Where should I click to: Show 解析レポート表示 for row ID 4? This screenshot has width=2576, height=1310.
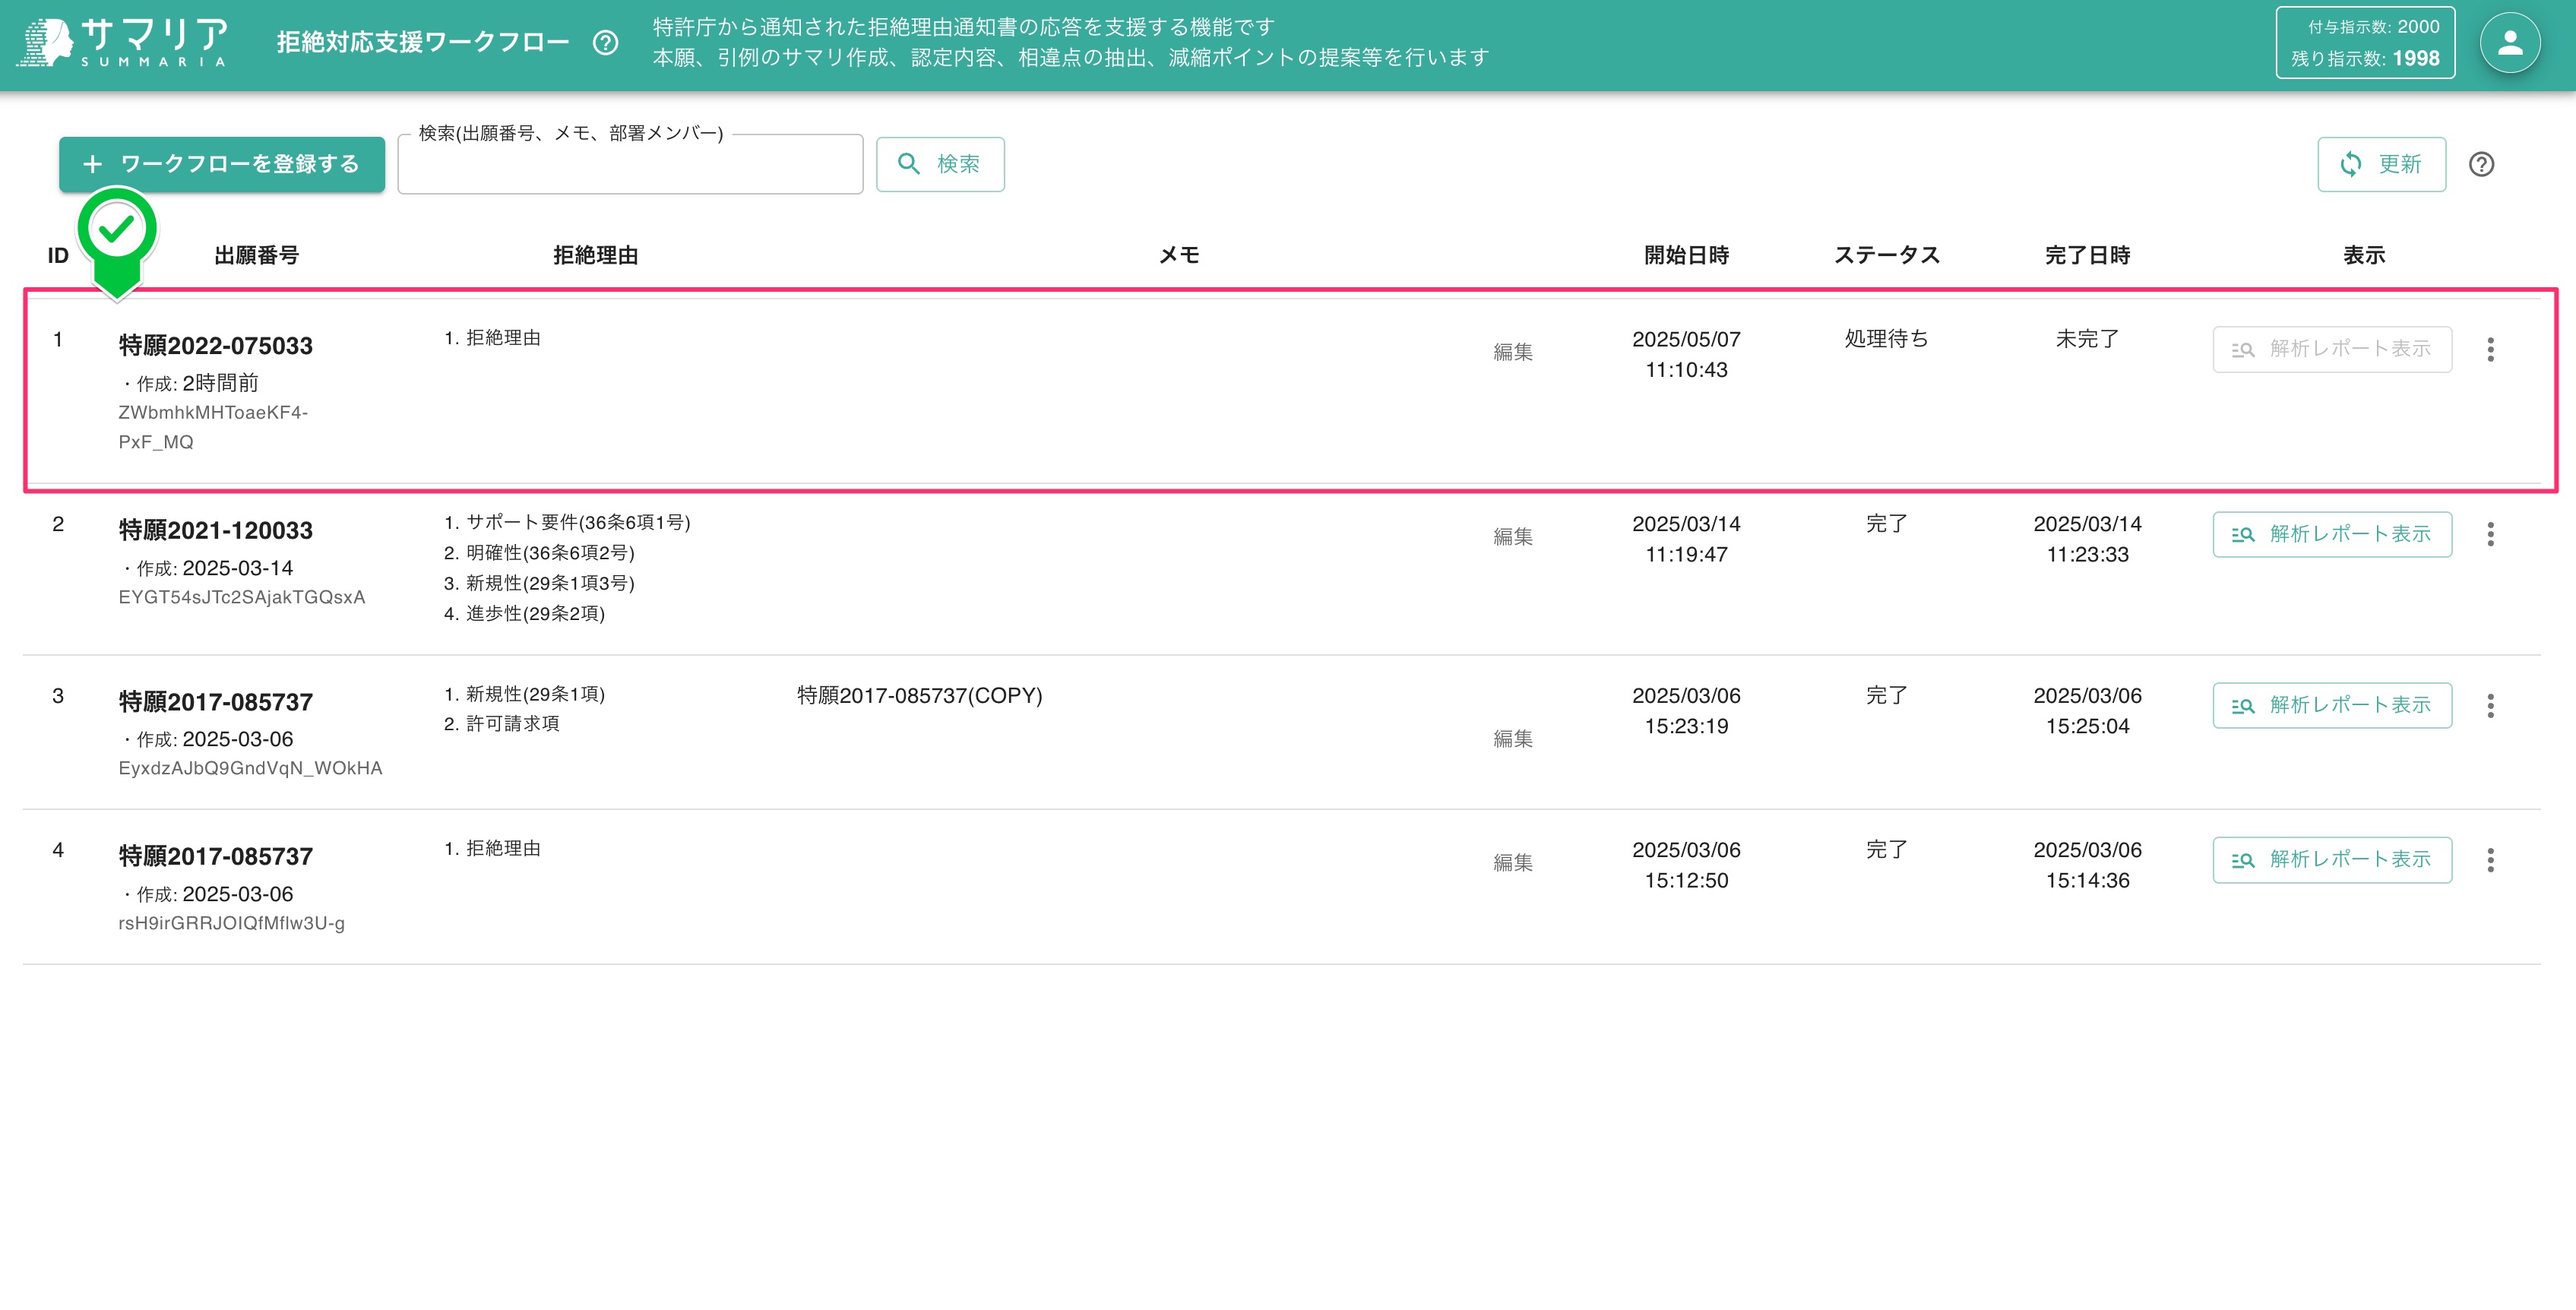pyautogui.click(x=2331, y=860)
